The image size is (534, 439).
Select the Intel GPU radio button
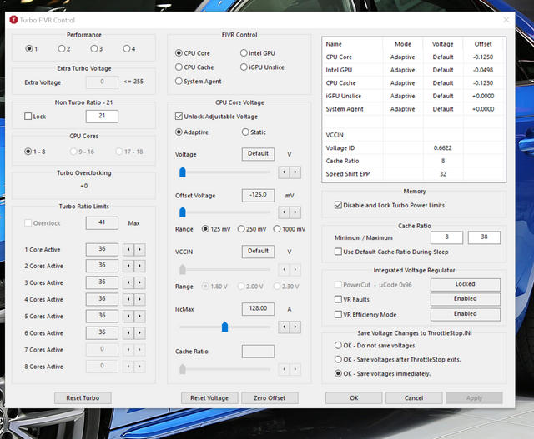pyautogui.click(x=244, y=53)
